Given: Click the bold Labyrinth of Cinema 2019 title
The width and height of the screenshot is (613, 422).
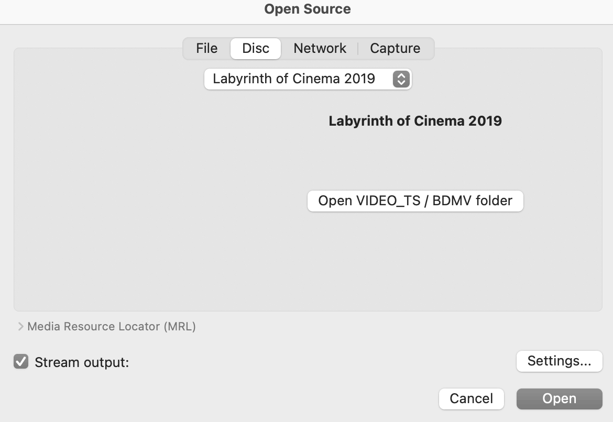Looking at the screenshot, I should point(415,121).
